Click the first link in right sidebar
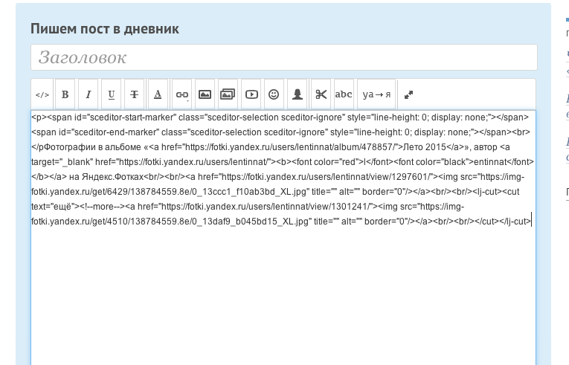Image resolution: width=569 pixels, height=365 pixels. (x=567, y=54)
